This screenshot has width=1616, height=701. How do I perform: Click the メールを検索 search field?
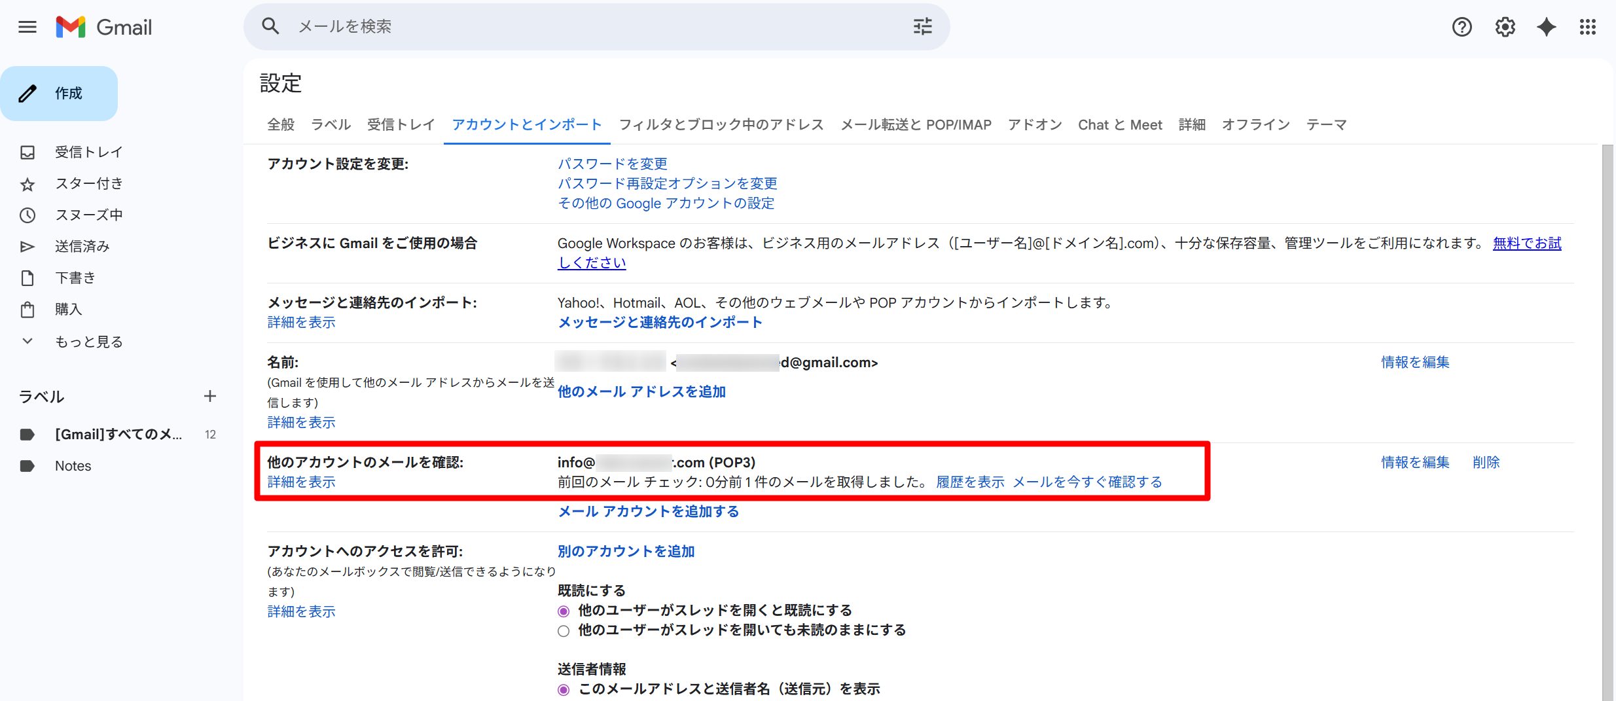coord(589,27)
